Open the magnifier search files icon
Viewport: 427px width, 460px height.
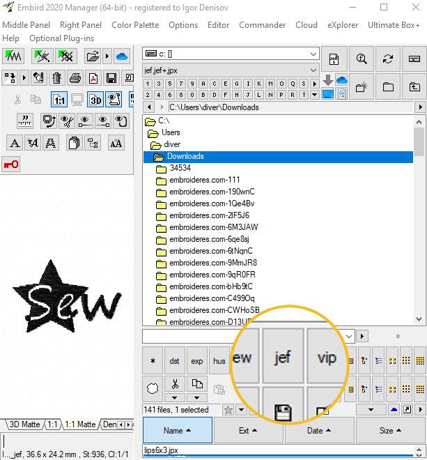point(362,59)
